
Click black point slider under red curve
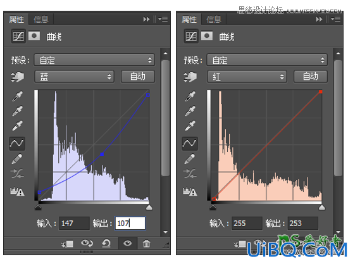tap(213, 207)
